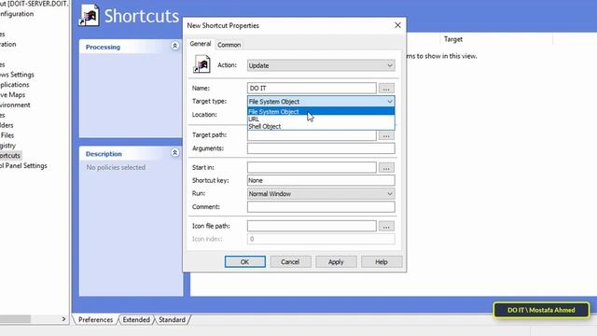Select Registry in the left tree

coord(8,146)
